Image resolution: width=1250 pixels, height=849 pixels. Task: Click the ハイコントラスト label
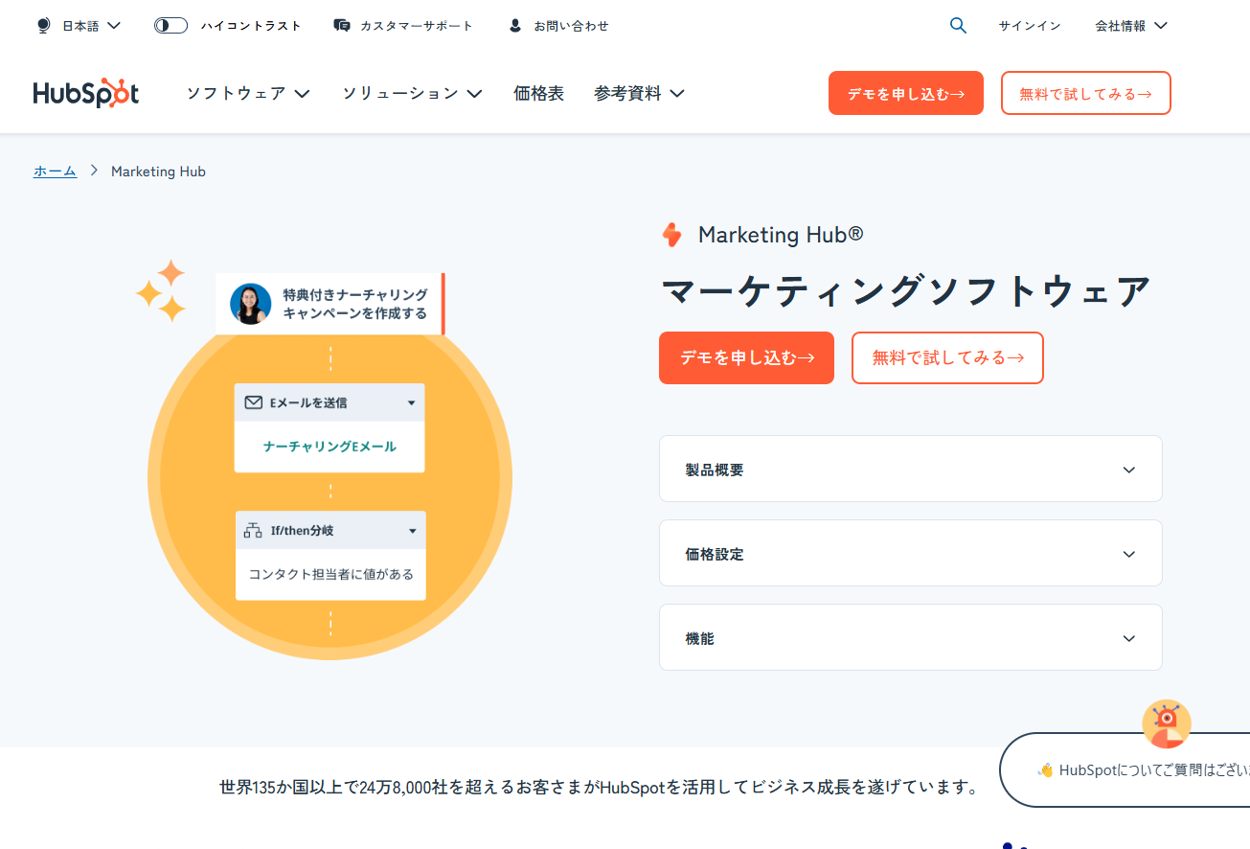pos(251,26)
